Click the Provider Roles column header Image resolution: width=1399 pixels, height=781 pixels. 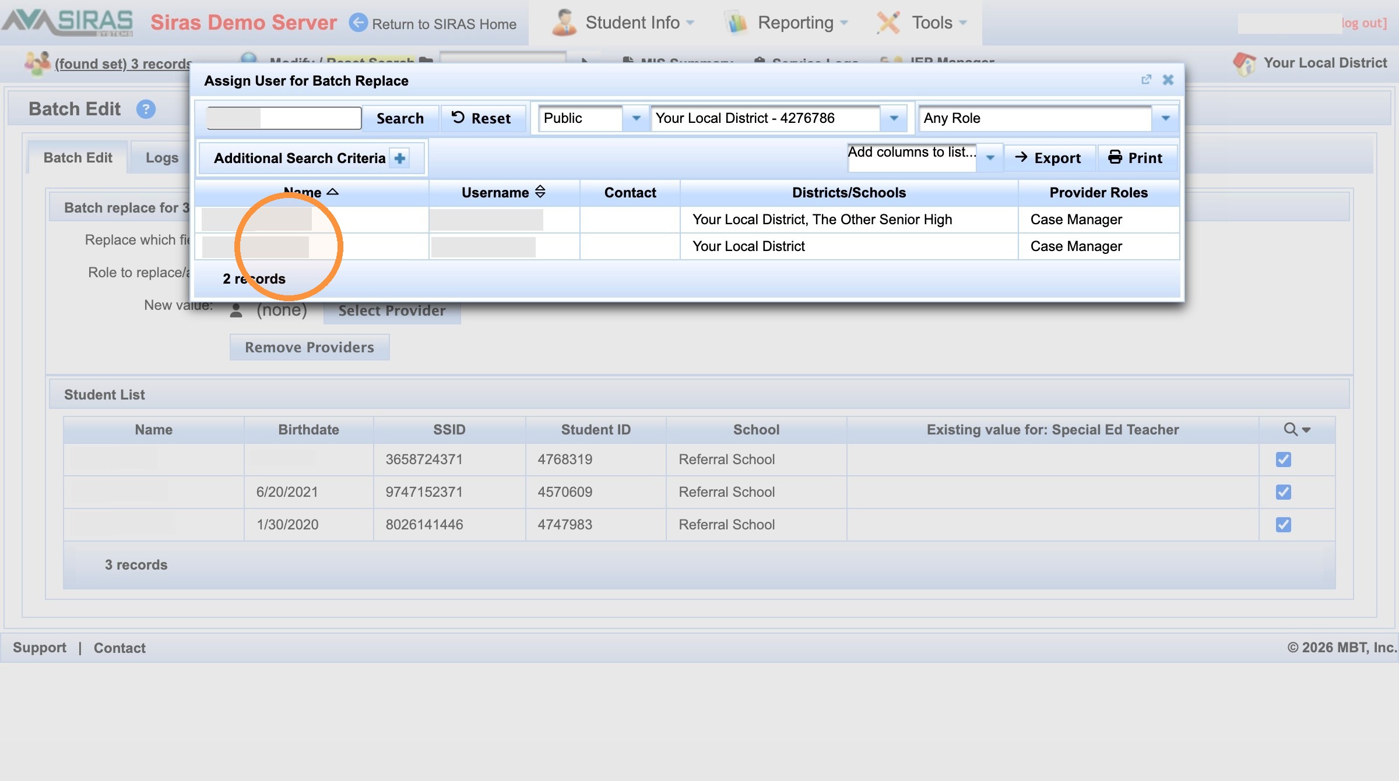(1099, 193)
